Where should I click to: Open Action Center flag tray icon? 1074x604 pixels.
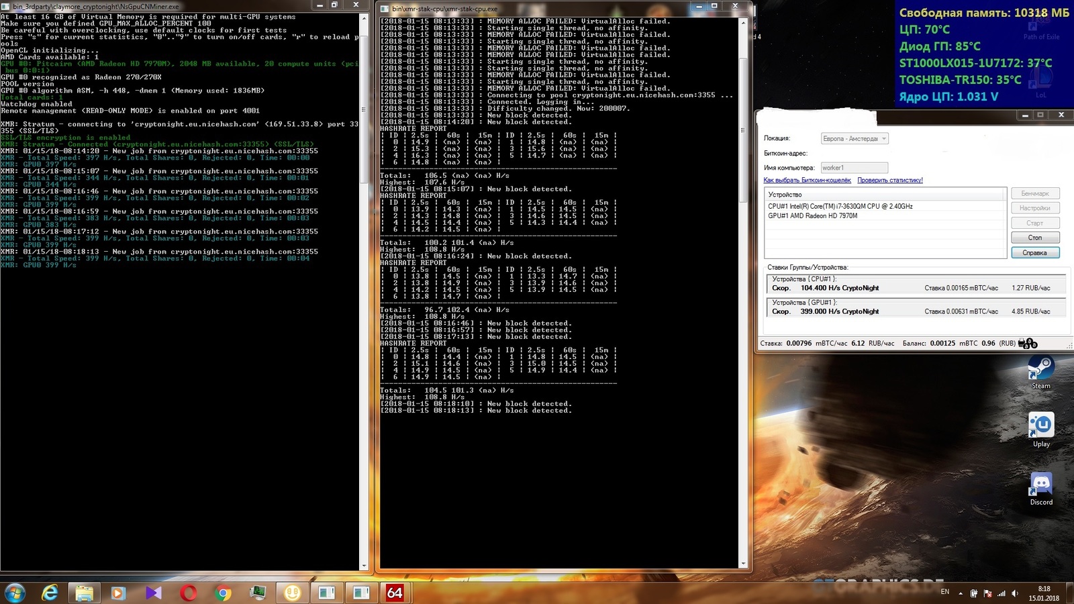(x=987, y=593)
